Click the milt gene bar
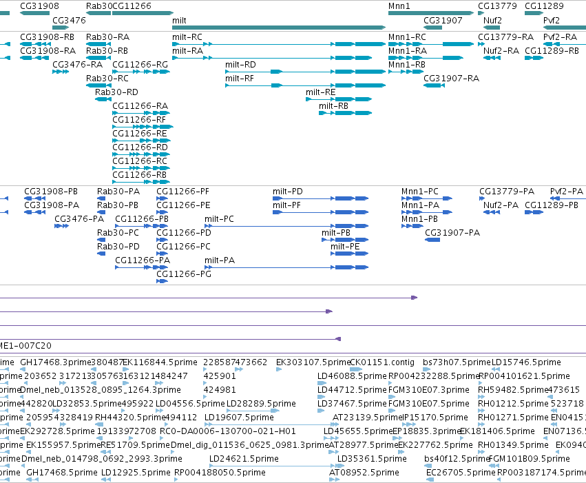This screenshot has height=483, width=586. point(279,28)
